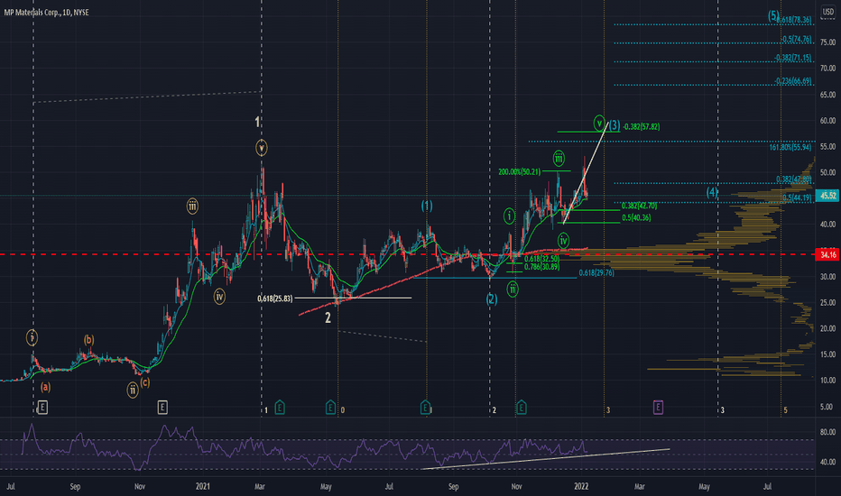This screenshot has height=496, width=841.
Task: Click the -0.382(57.82) Fibonacci label
Action: click(642, 127)
